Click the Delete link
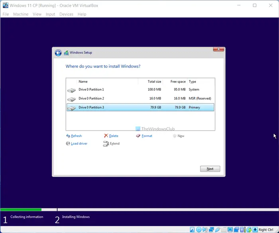This screenshot has width=279, height=233. [x=114, y=136]
